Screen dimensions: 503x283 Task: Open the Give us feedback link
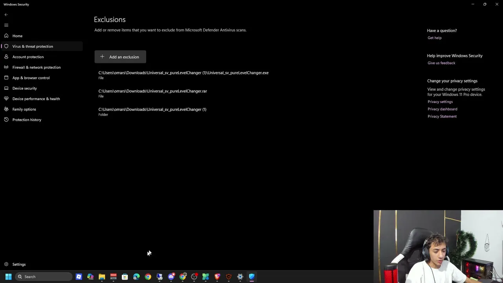pos(441,63)
